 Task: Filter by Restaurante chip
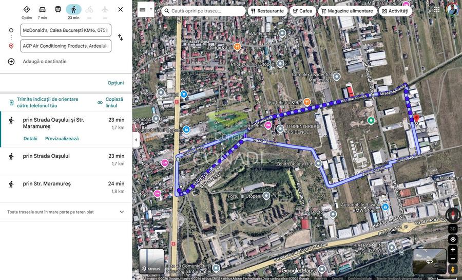coord(267,11)
